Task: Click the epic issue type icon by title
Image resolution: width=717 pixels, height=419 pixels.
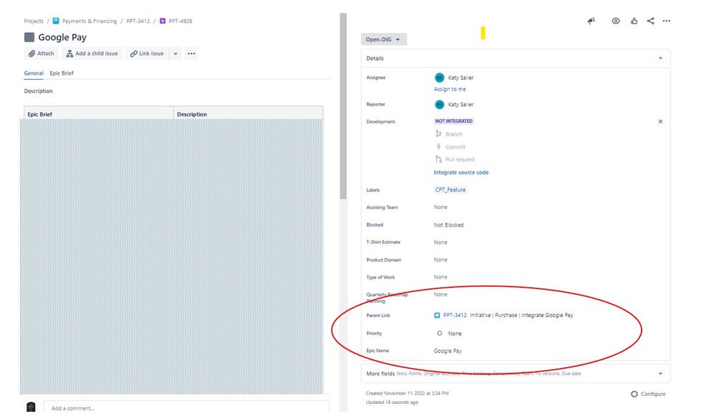Action: coord(29,37)
